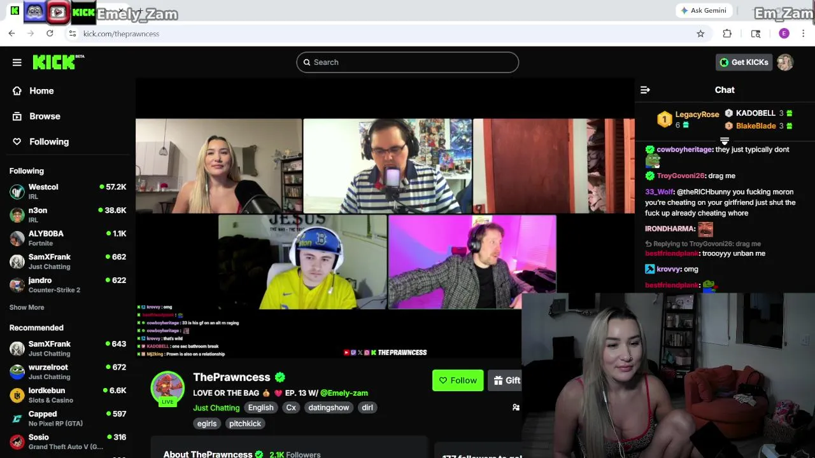Switch to first Kick browser tab
The image size is (815, 458).
tap(15, 11)
